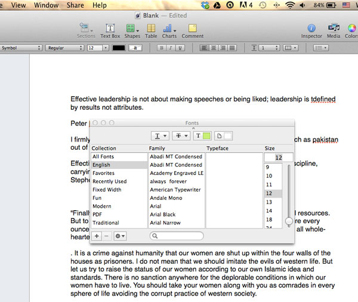Open text underline options in Fonts panel
Image resolution: width=358 pixels, height=302 pixels.
tap(160, 136)
